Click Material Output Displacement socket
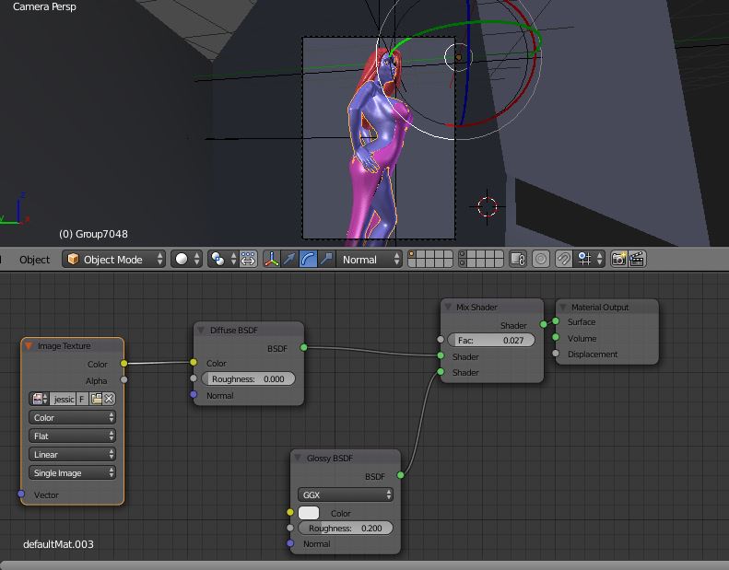Screen dimensions: 729x570 coord(556,354)
